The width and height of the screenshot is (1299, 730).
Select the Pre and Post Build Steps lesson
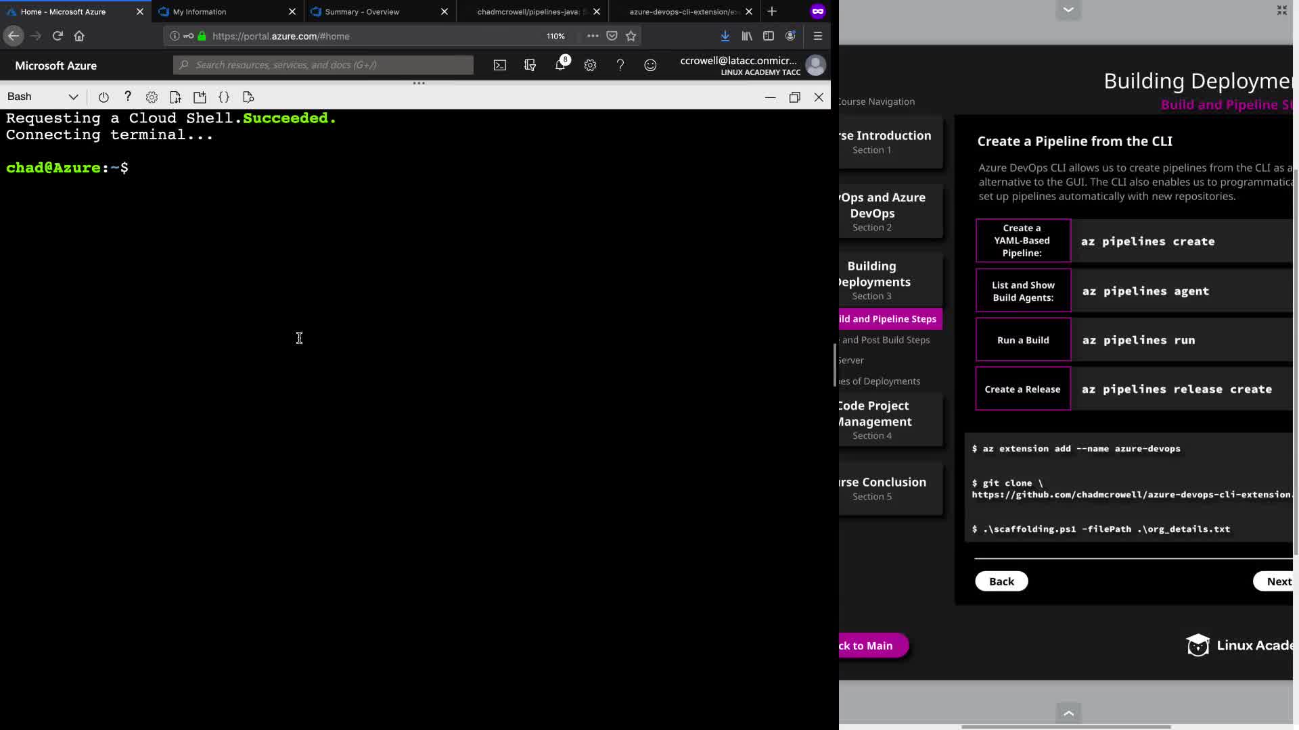886,340
